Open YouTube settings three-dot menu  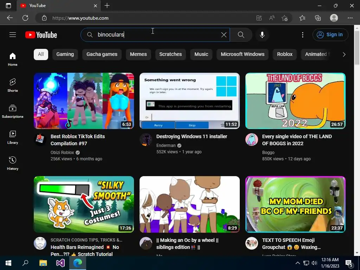point(303,35)
